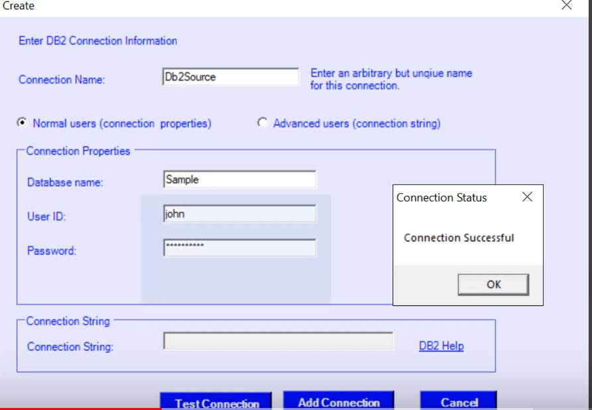Select the masked Password input field
Screen dimensions: 592x410
coord(239,248)
